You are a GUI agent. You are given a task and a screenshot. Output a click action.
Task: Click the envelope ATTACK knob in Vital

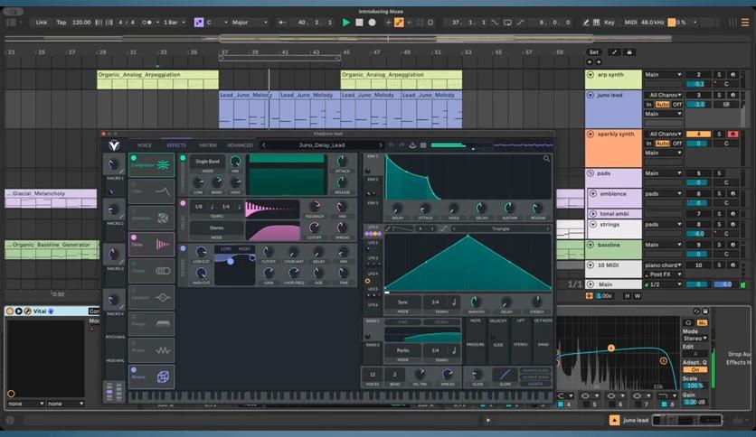pyautogui.click(x=424, y=209)
